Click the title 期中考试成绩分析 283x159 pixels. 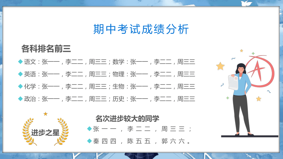tap(141, 29)
